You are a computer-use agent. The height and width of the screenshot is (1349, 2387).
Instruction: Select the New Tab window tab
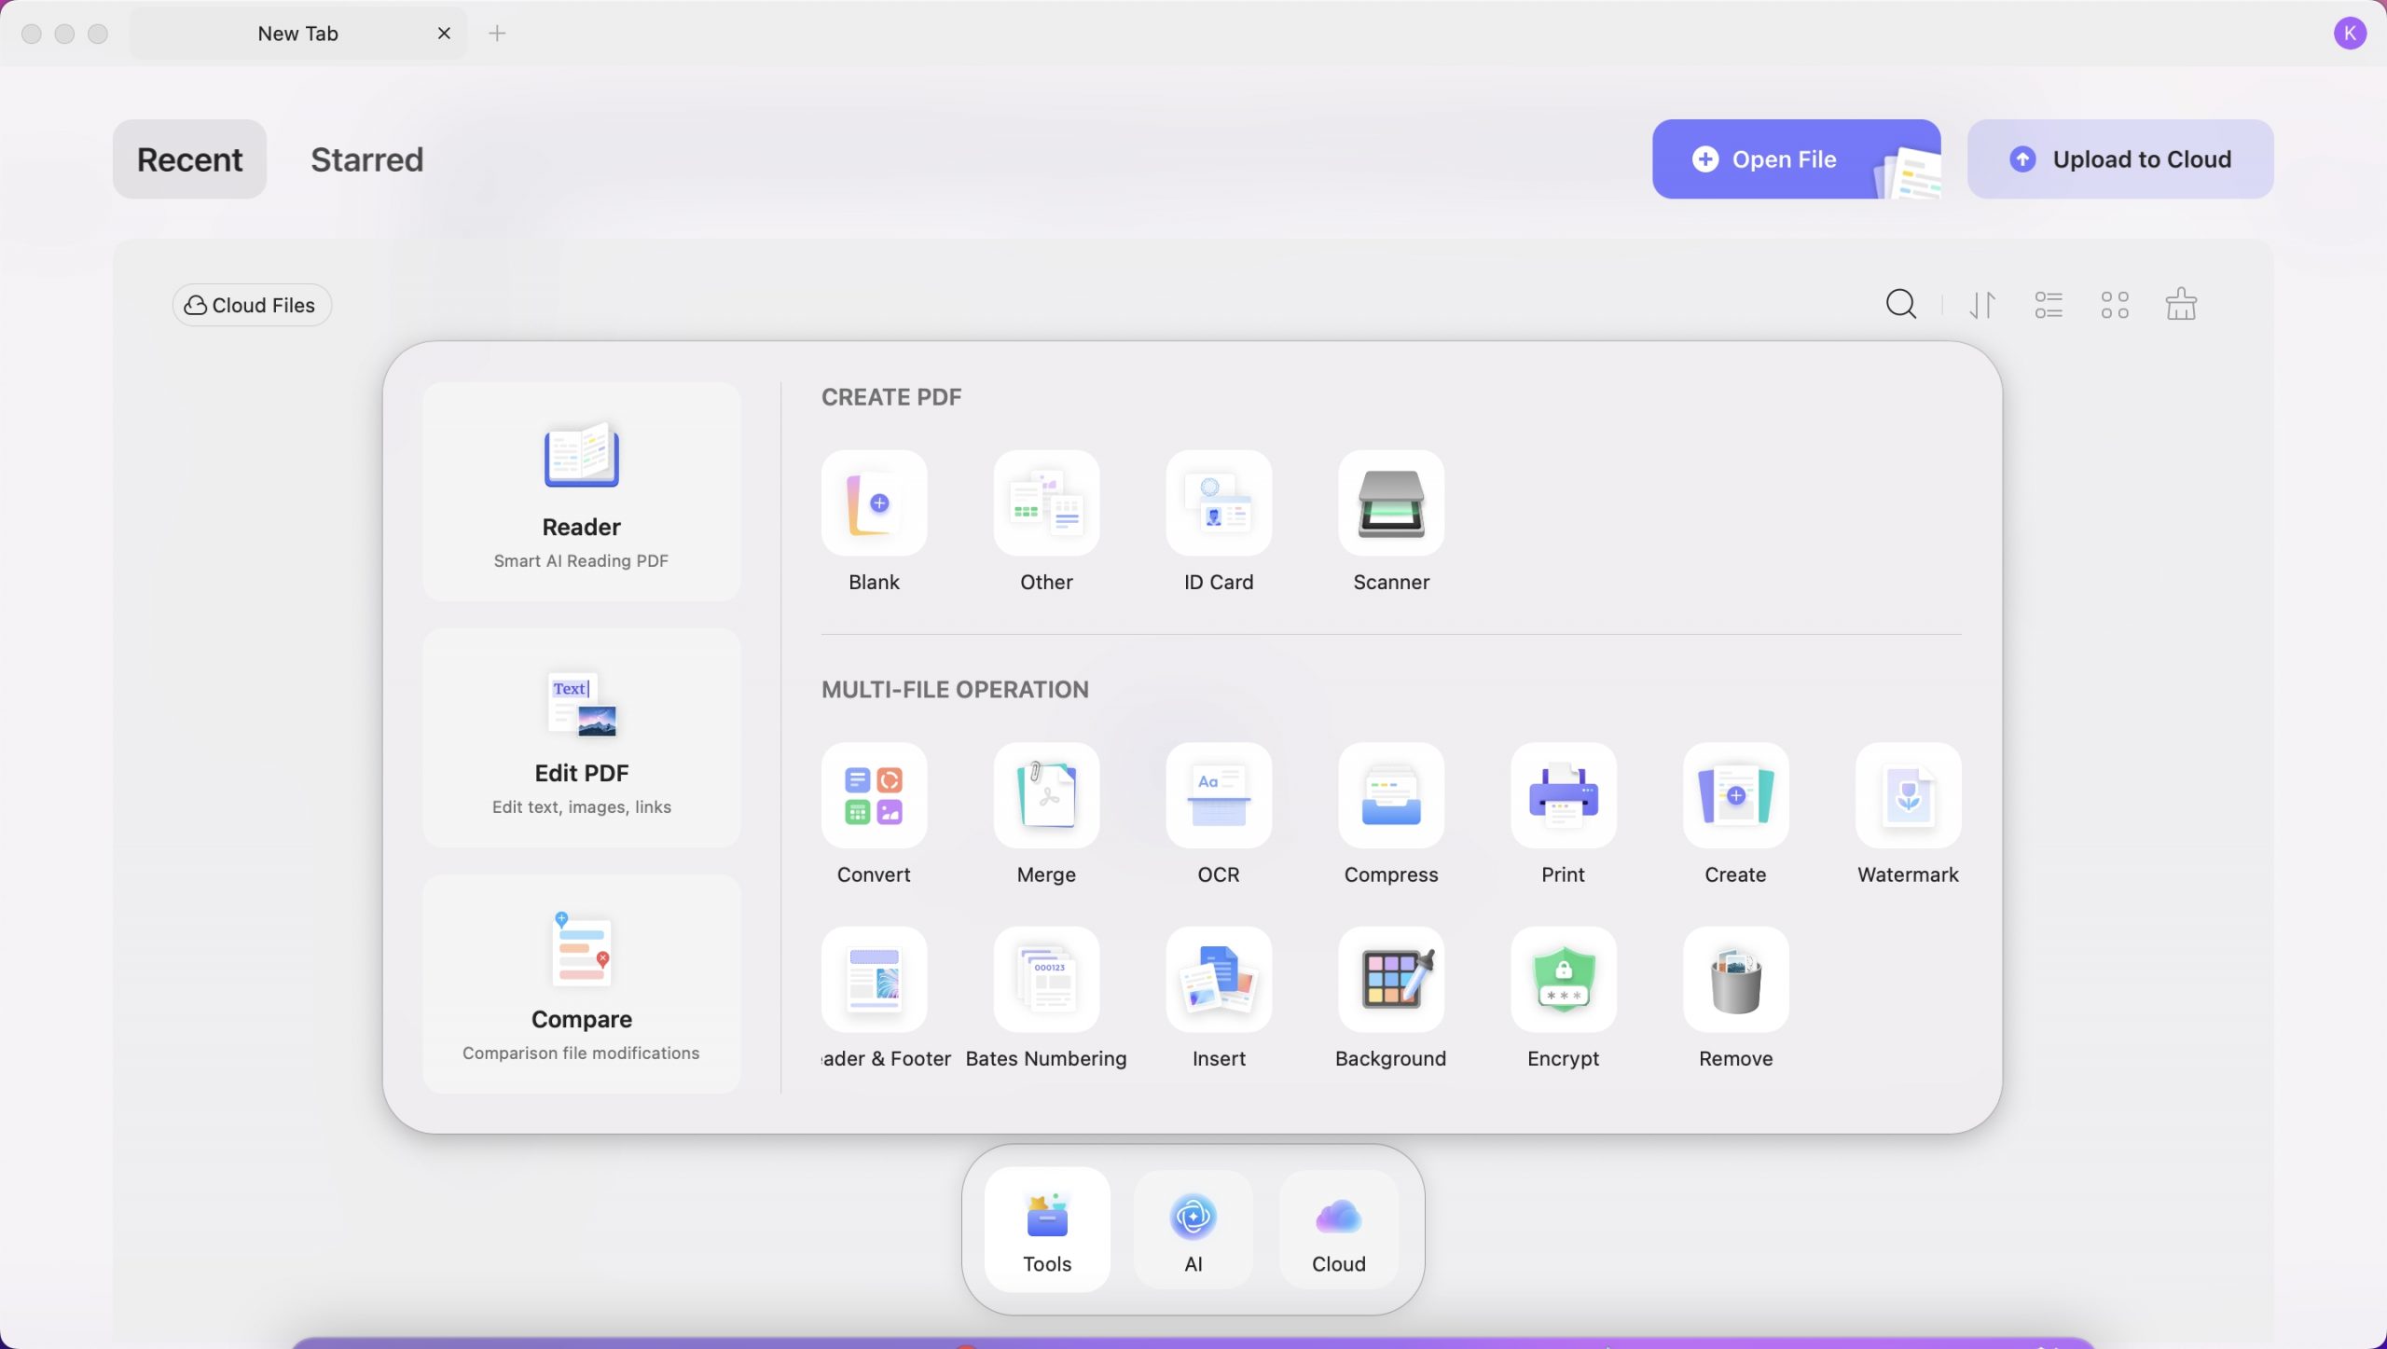298,34
